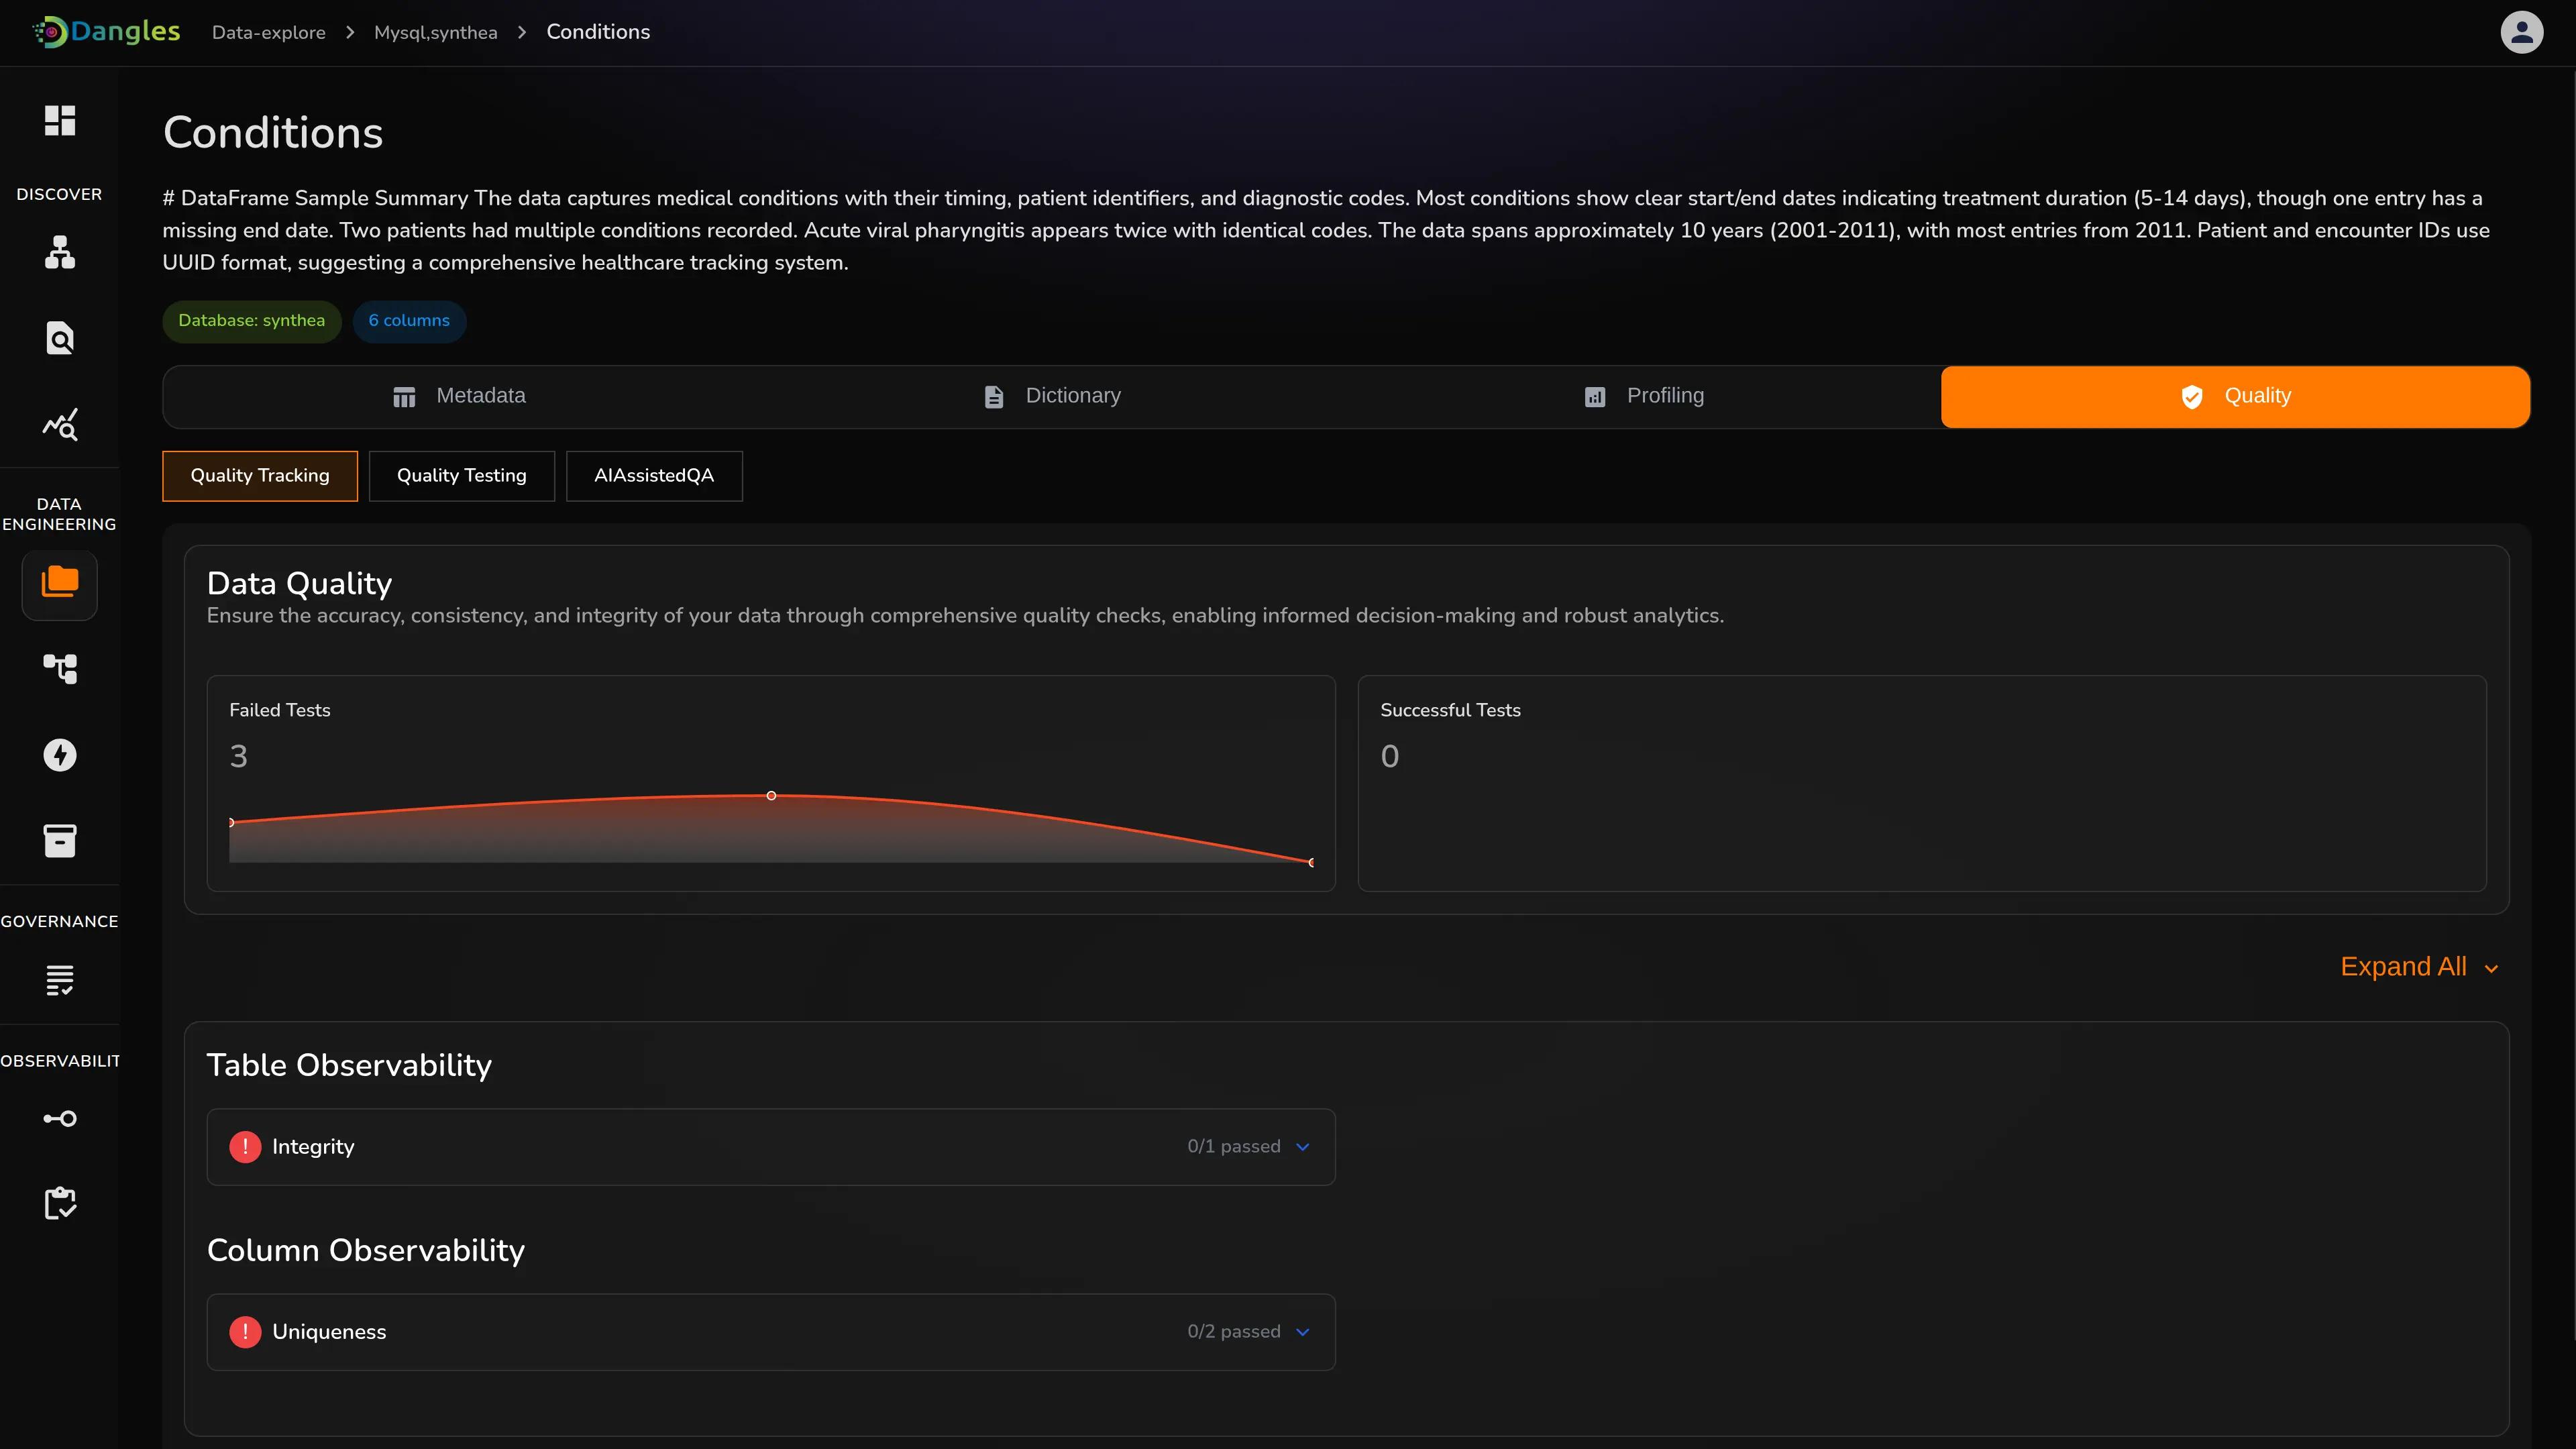Click Data-explore breadcrumb link
This screenshot has width=2576, height=1449.
pyautogui.click(x=268, y=33)
